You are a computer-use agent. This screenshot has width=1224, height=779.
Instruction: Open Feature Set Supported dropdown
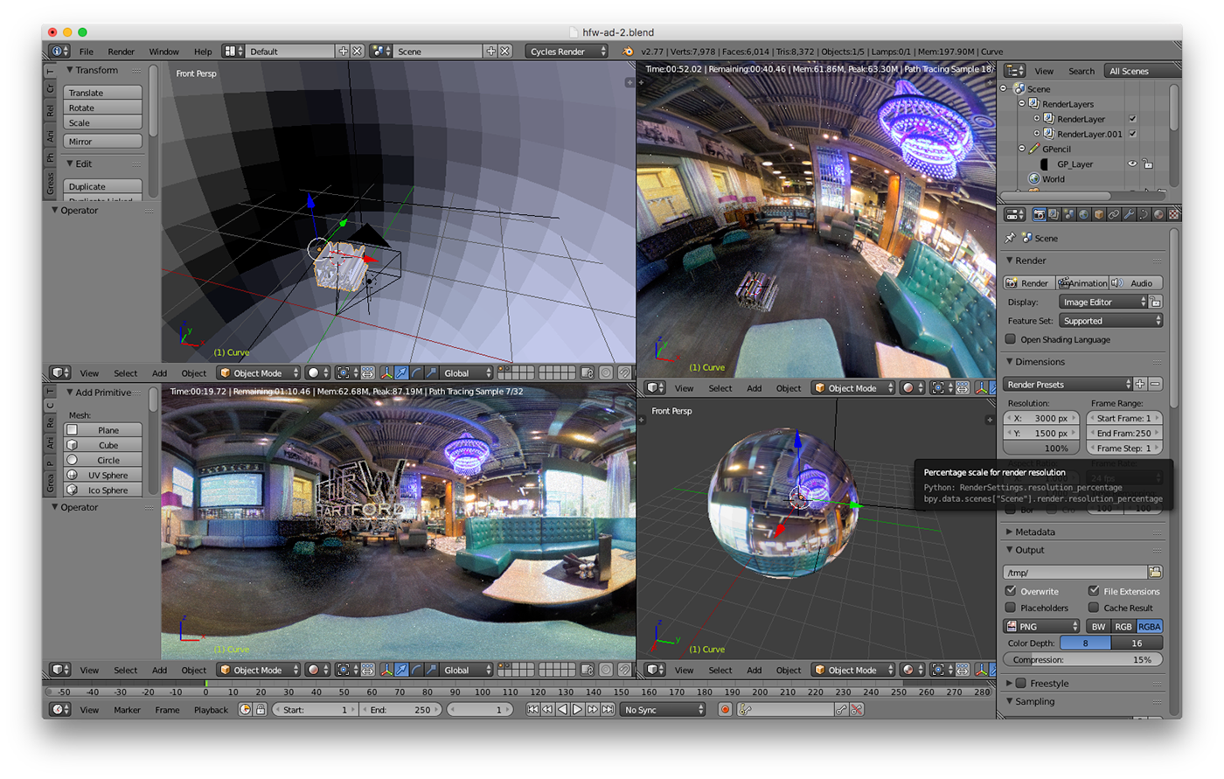point(1110,321)
